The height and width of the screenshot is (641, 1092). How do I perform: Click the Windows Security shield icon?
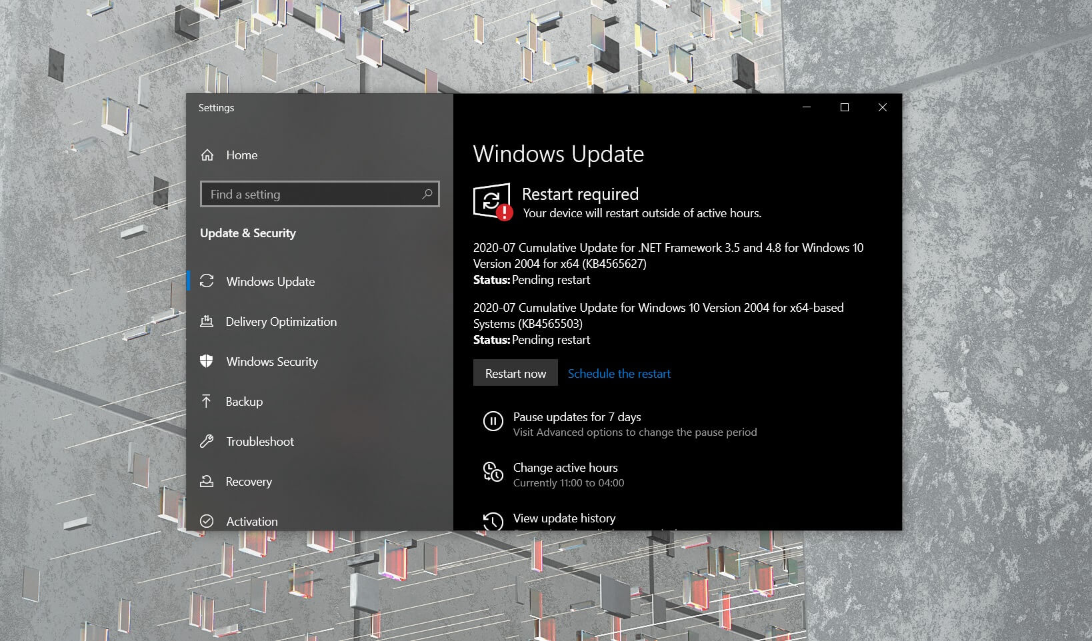(x=207, y=361)
